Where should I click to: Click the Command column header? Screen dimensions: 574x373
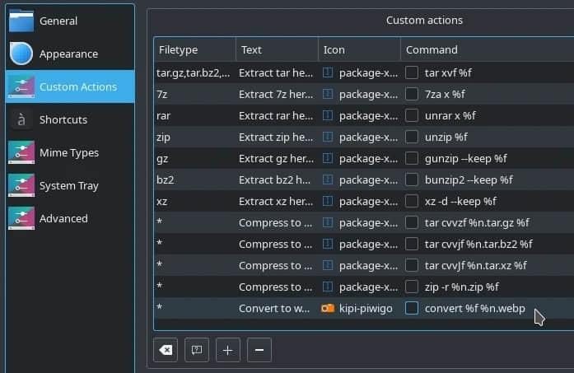tap(486, 49)
